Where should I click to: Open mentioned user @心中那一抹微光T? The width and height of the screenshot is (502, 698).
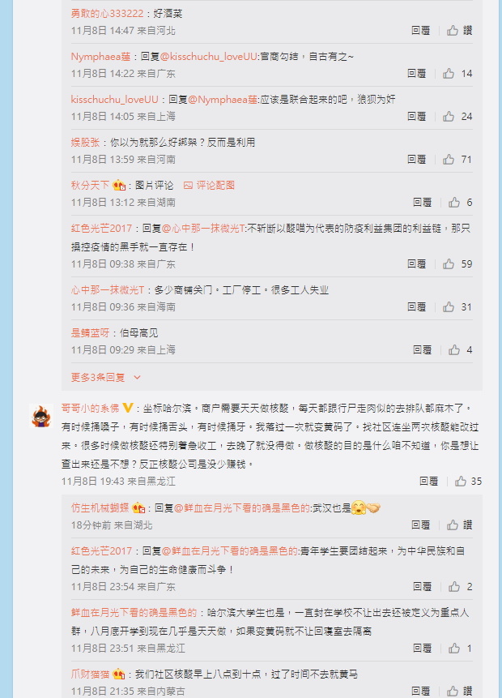(203, 229)
